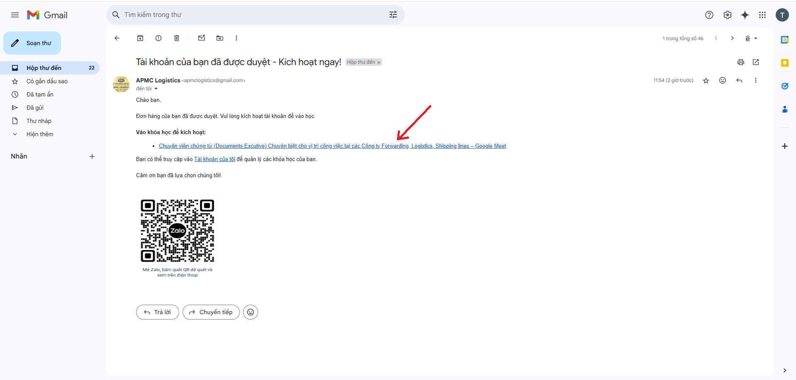This screenshot has height=380, width=796.
Task: Open the 'Tài khoản của tôi' link
Action: click(214, 159)
